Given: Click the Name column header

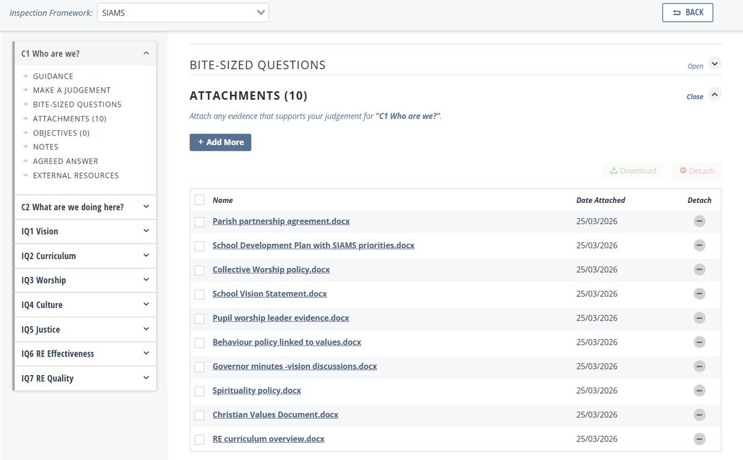Looking at the screenshot, I should (223, 200).
